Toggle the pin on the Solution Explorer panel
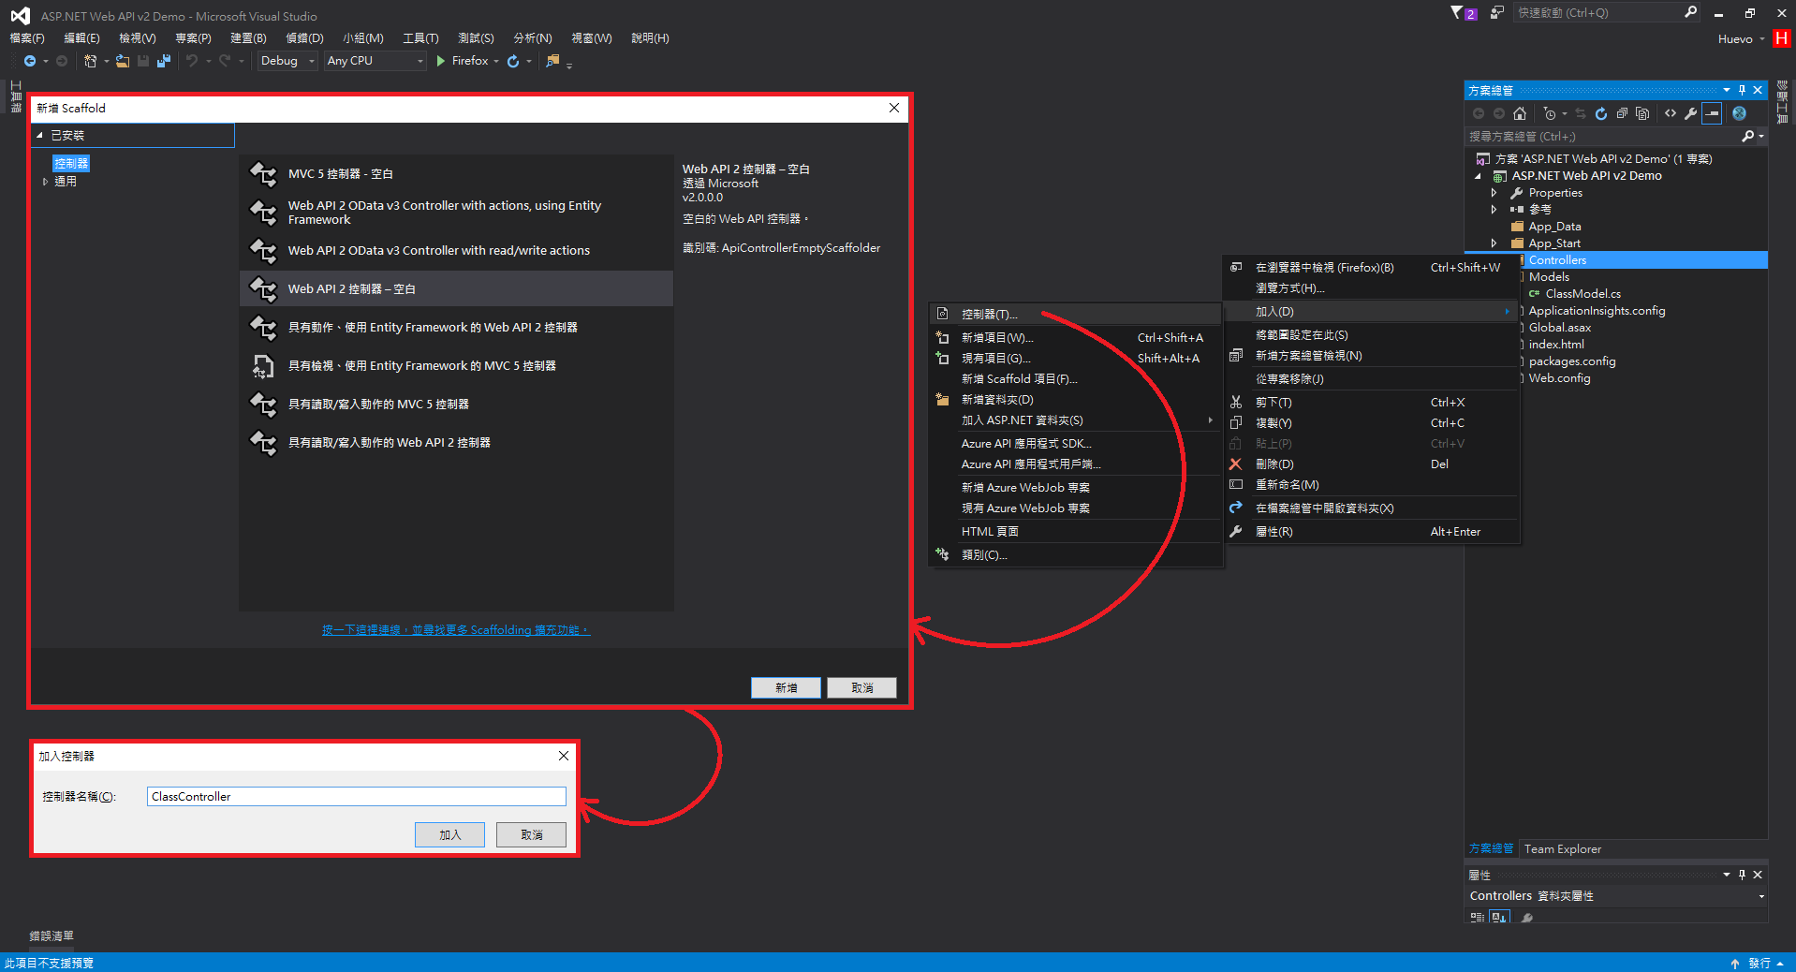 point(1742,90)
